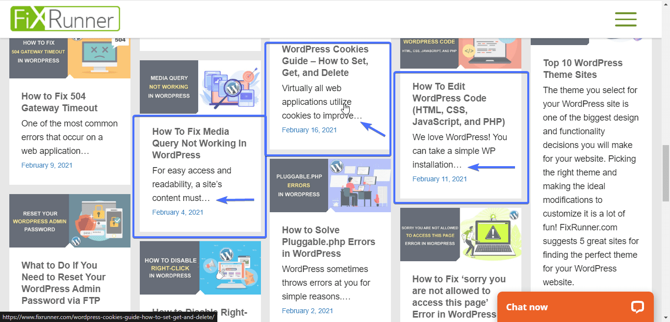Click the excerpt 'WordPress sometimes throws errors at you'
This screenshot has height=322, width=670.
[x=326, y=283]
